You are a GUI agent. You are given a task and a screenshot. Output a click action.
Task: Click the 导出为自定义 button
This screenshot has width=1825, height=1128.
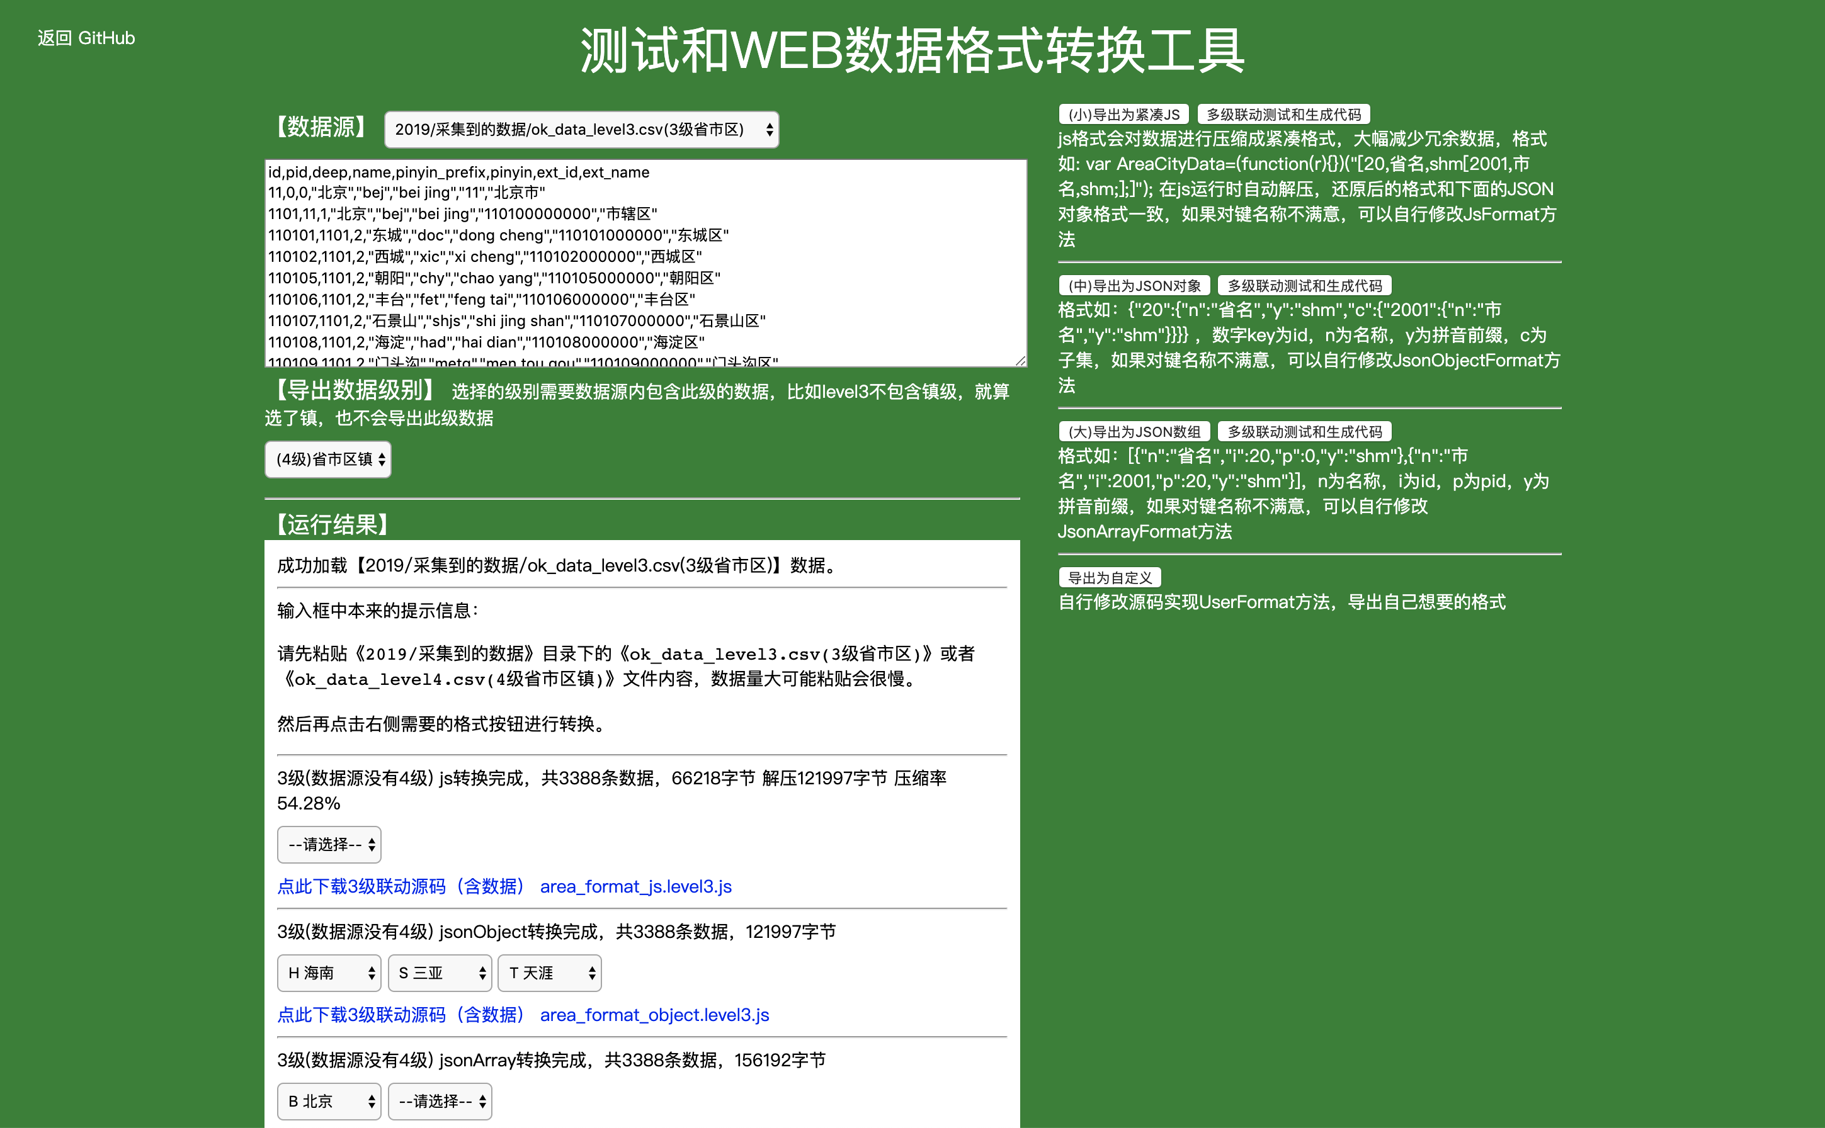click(x=1110, y=577)
